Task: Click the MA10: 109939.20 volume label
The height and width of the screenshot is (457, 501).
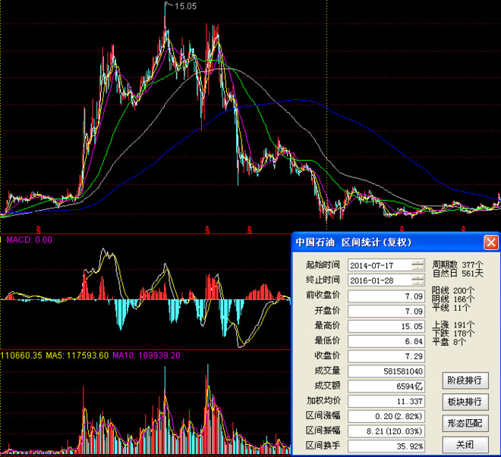Action: pos(147,355)
